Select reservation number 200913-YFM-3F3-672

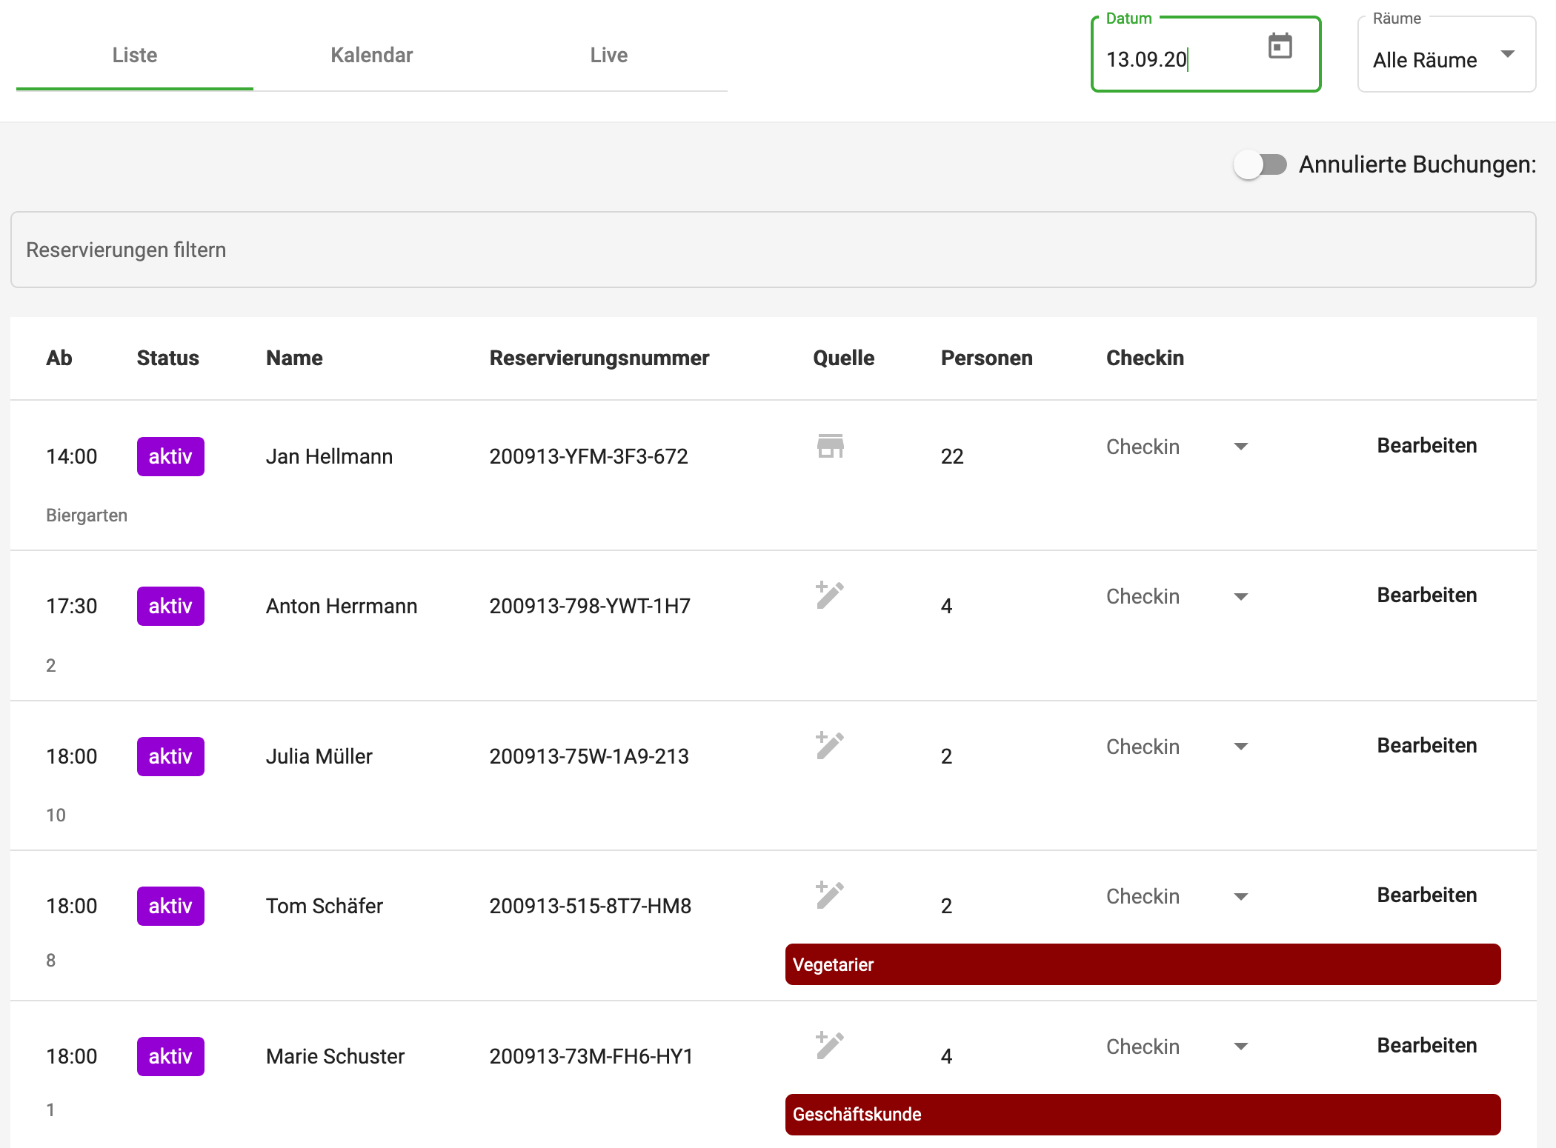[588, 456]
